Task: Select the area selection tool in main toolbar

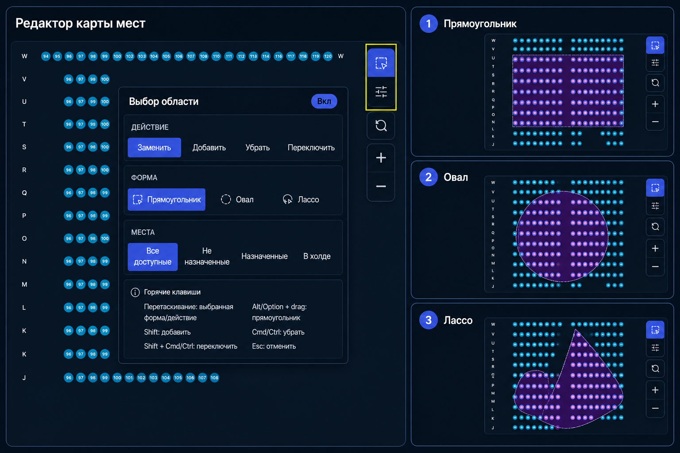Action: [x=381, y=63]
